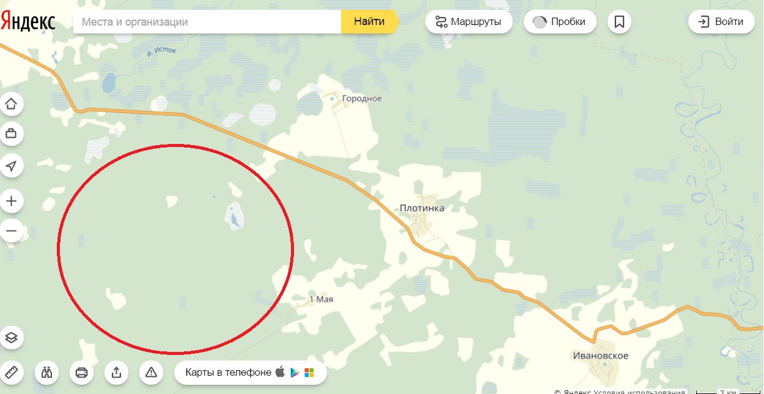Click the Войти sign-in button

pos(721,22)
